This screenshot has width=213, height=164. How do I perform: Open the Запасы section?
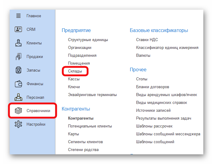[x=33, y=70]
